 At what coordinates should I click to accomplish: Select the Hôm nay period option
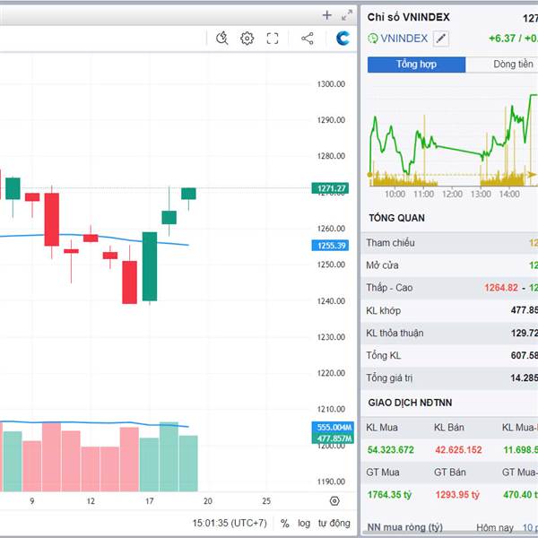[495, 528]
